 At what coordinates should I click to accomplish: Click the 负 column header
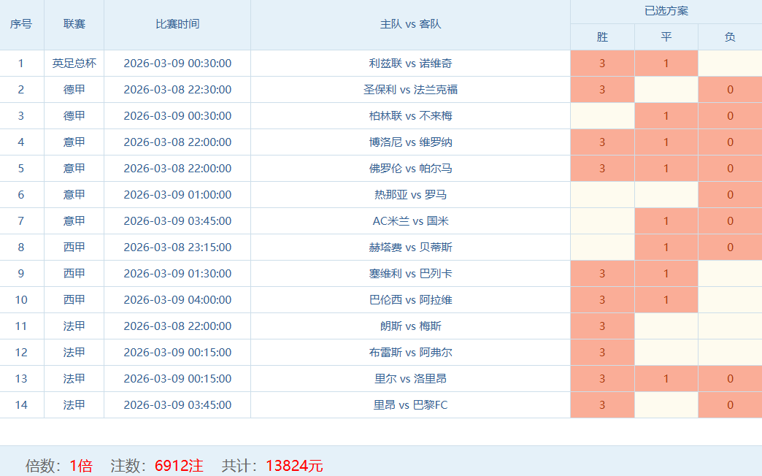pyautogui.click(x=730, y=37)
